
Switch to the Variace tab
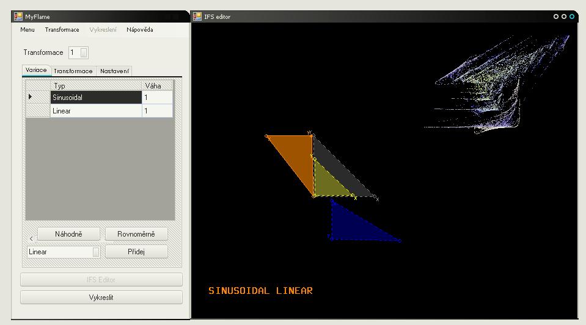(36, 70)
